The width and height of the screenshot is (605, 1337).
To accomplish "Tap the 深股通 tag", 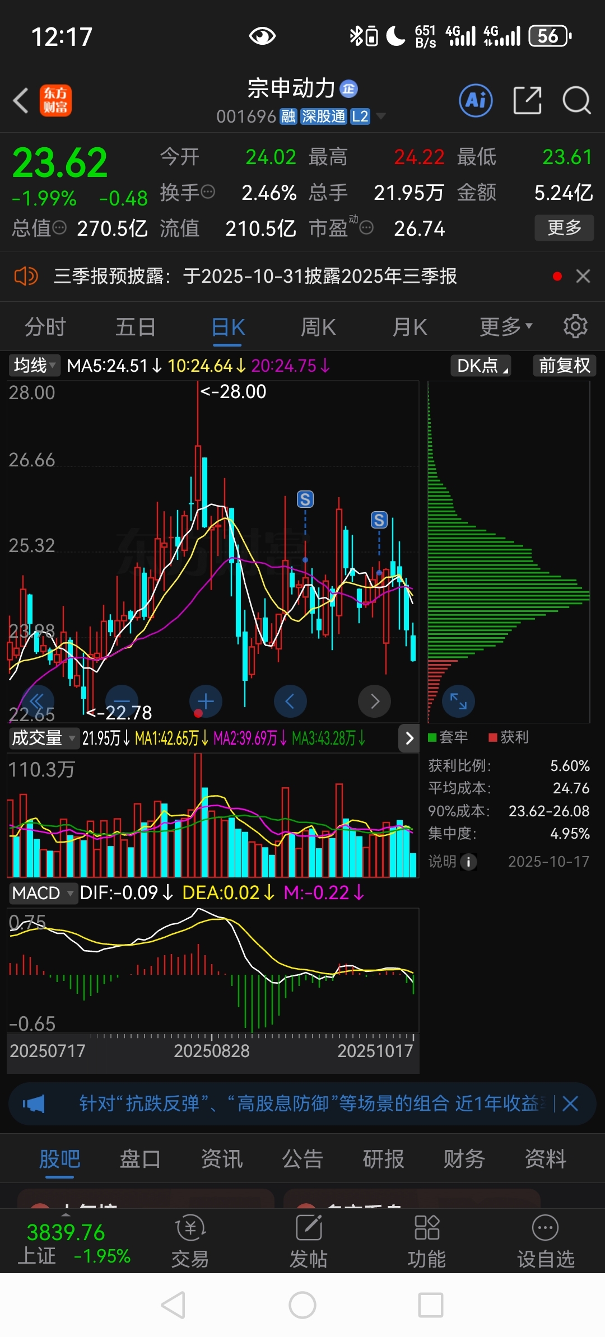I will click(323, 116).
